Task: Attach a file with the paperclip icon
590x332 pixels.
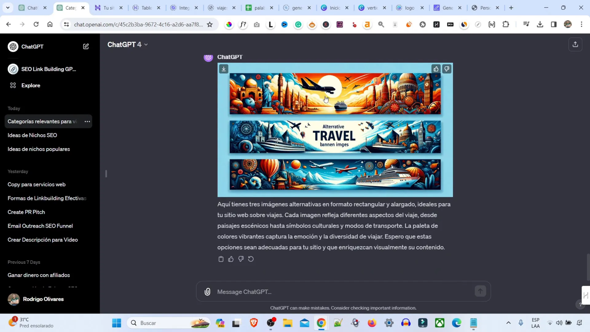Action: coord(207,291)
